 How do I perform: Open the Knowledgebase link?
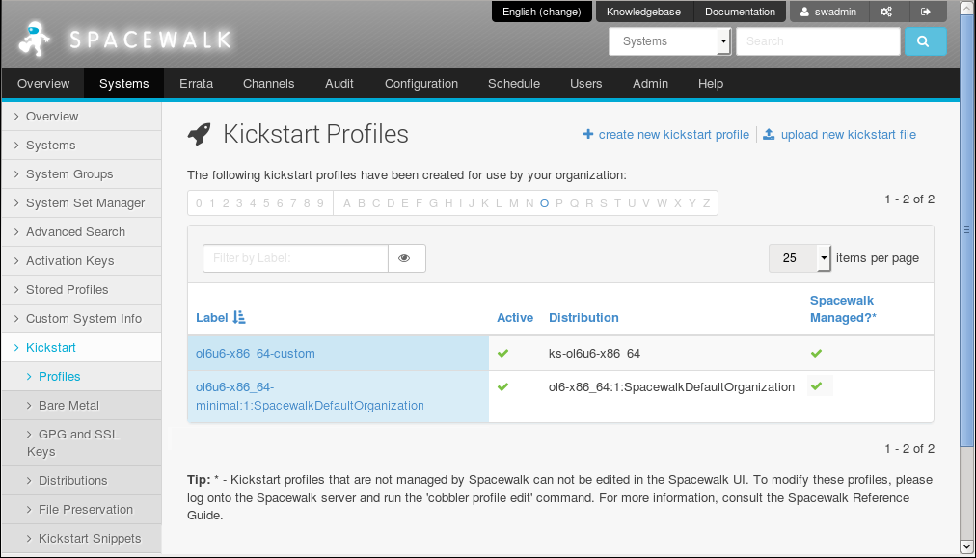point(643,12)
